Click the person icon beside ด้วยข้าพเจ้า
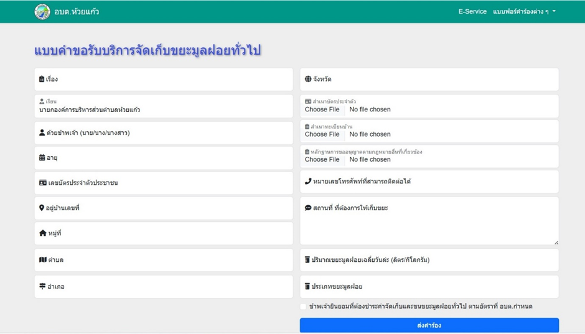 [42, 133]
